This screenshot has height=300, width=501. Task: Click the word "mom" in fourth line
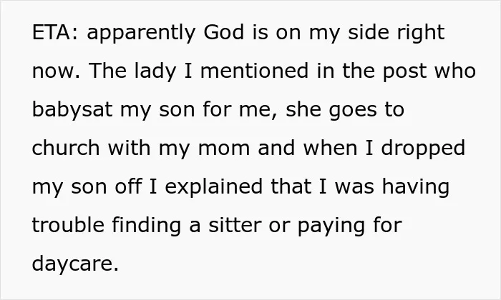[x=223, y=149]
